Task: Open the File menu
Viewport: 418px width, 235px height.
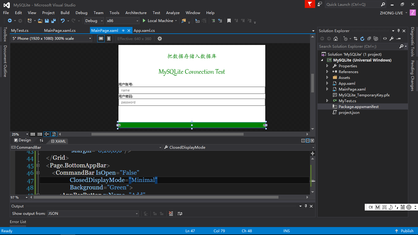Action: click(6, 13)
